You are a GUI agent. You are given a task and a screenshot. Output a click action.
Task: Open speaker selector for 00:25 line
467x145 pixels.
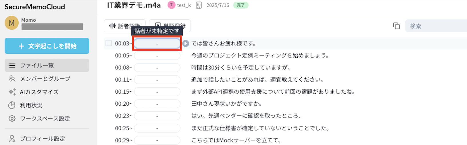pos(157,128)
